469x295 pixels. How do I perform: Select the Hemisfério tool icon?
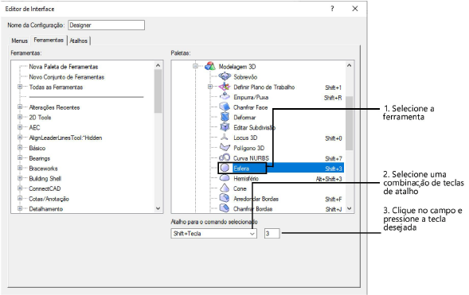point(225,178)
